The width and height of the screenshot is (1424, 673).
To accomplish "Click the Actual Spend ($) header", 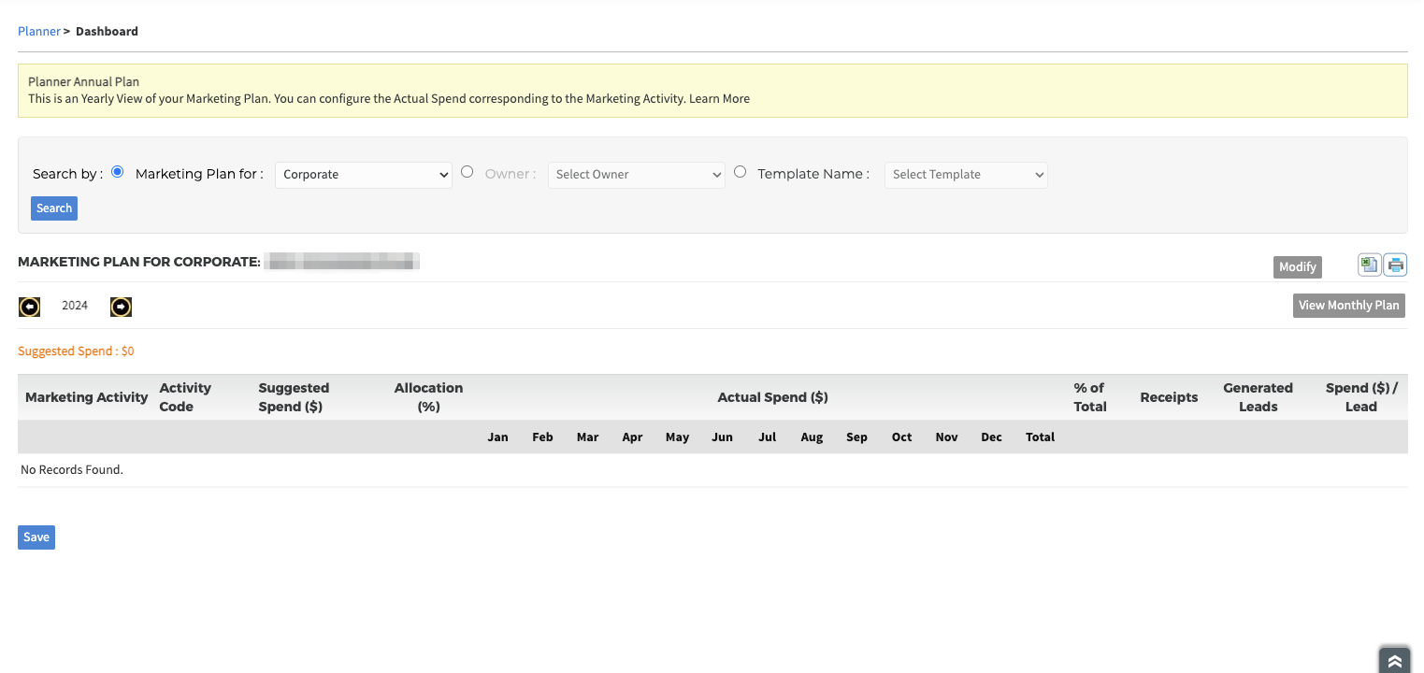I will (772, 397).
